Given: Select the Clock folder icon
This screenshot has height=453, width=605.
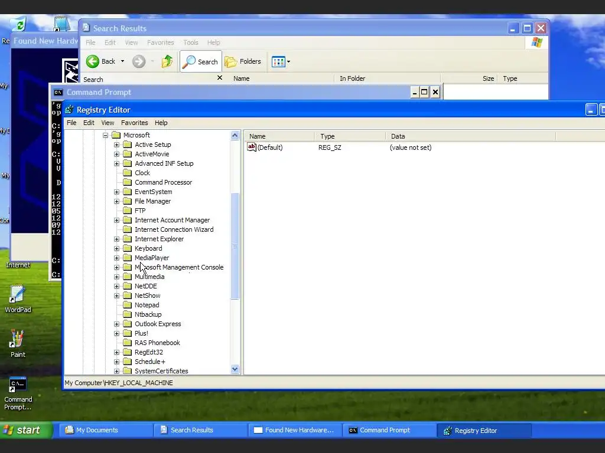Looking at the screenshot, I should pyautogui.click(x=128, y=173).
